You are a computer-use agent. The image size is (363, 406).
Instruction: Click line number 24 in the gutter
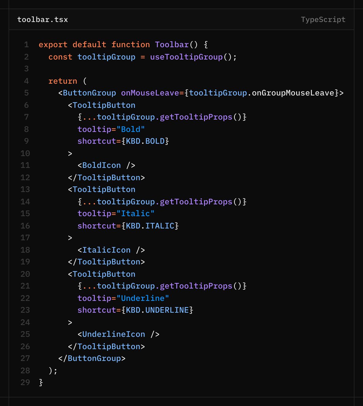(x=25, y=322)
